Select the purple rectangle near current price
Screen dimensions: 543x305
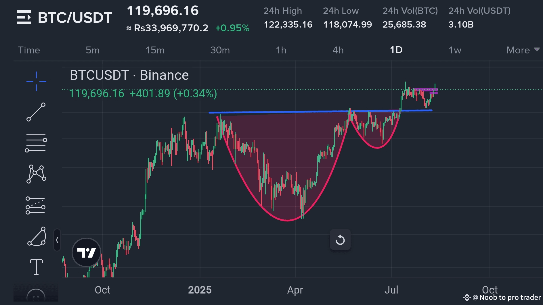tap(426, 90)
